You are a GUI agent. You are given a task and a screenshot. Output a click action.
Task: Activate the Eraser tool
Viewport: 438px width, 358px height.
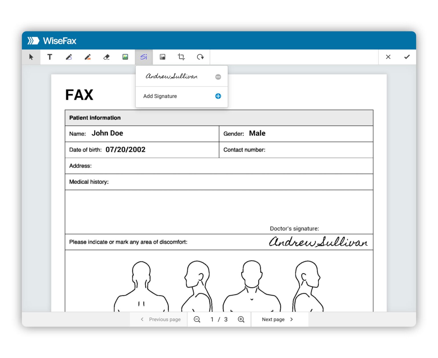point(106,57)
